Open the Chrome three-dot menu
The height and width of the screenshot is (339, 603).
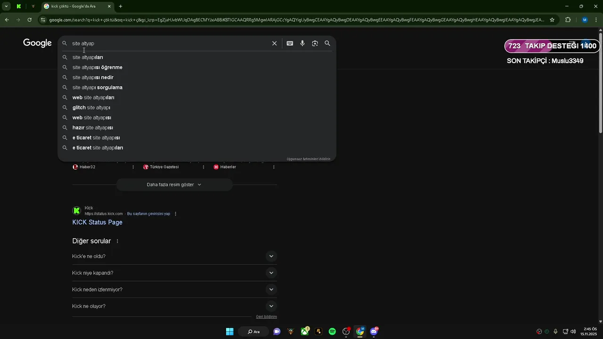tap(596, 20)
